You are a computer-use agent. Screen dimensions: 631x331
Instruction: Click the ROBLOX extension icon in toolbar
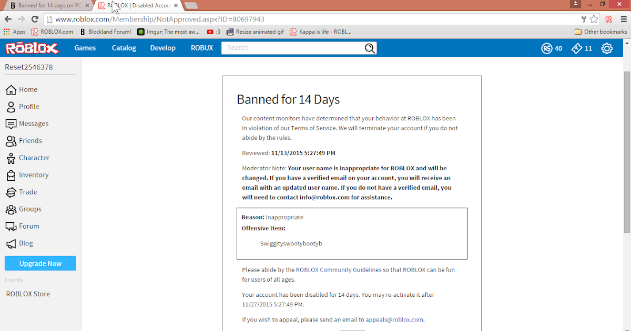[x=608, y=19]
